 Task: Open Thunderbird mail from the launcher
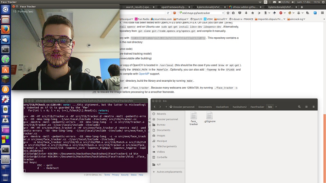(5, 40)
